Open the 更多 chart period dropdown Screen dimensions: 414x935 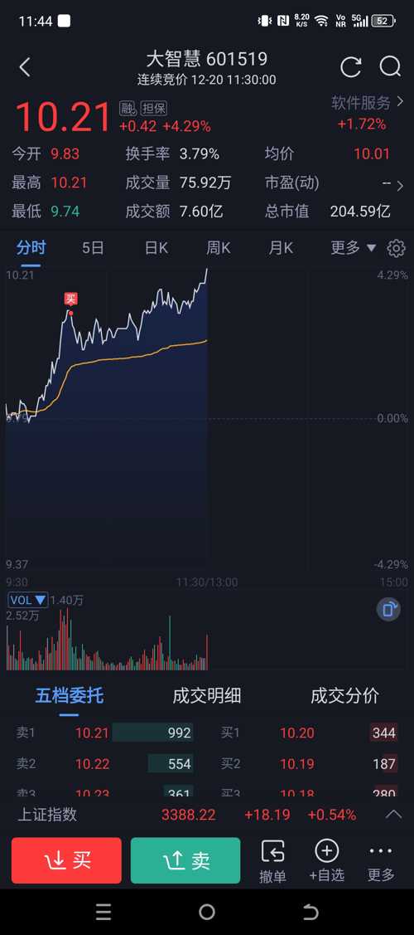(x=354, y=247)
